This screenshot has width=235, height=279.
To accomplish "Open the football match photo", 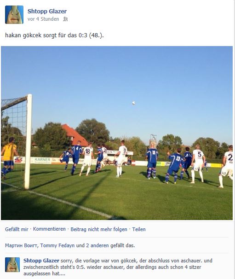I will [117, 133].
